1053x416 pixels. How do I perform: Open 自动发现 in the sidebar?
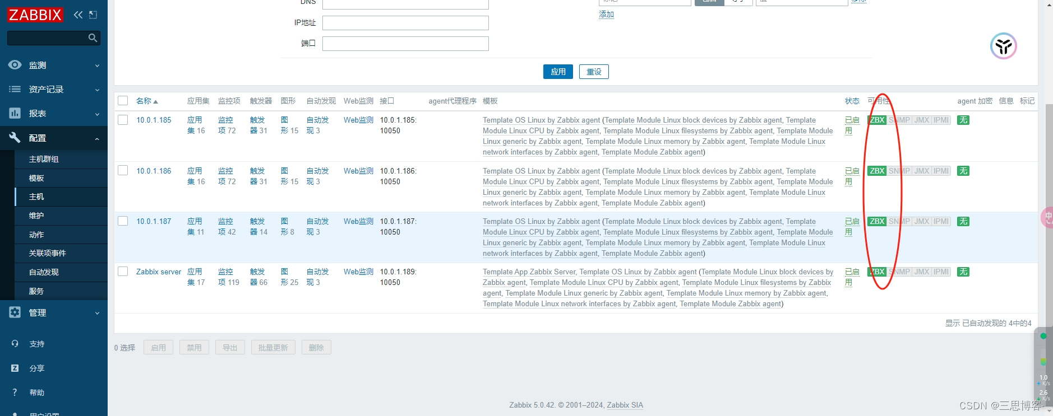click(44, 272)
